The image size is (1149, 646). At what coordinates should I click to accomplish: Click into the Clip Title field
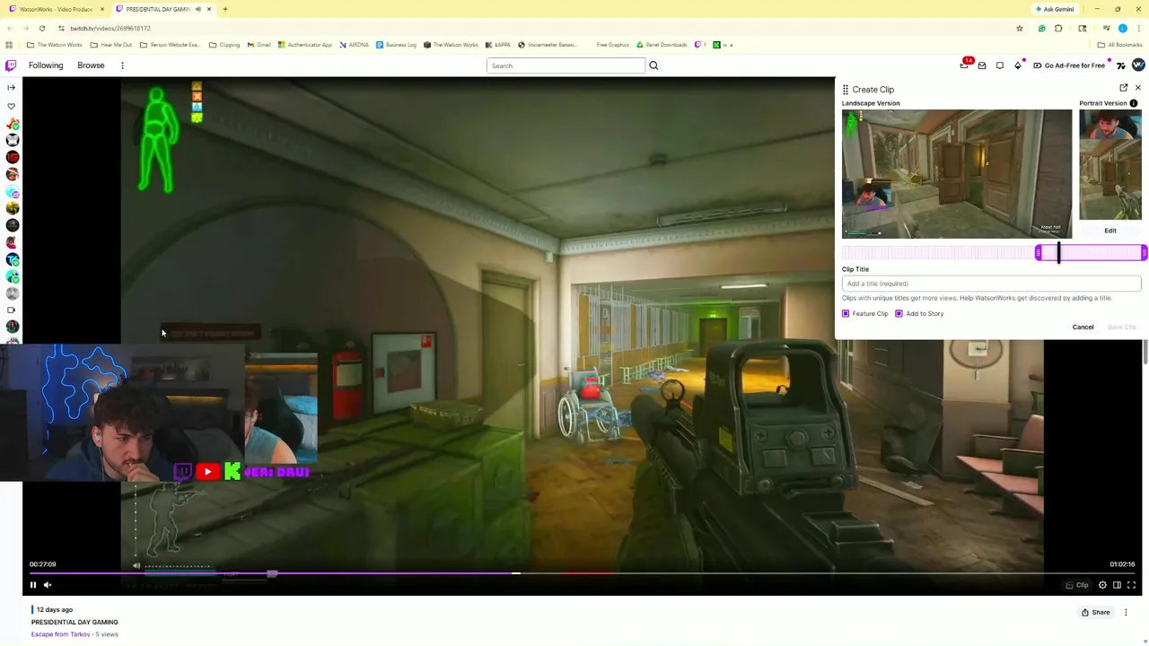(992, 284)
